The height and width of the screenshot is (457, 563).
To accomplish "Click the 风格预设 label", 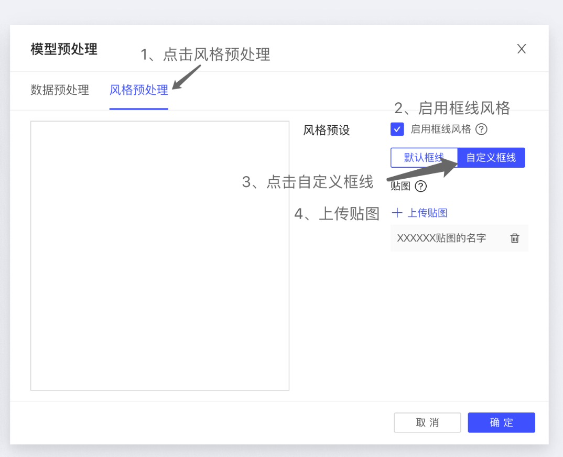I will coord(327,130).
